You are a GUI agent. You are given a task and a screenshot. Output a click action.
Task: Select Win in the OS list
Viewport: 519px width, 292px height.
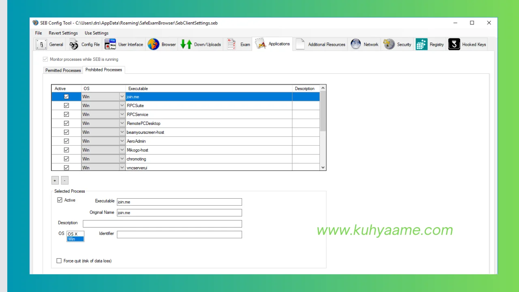pos(75,239)
